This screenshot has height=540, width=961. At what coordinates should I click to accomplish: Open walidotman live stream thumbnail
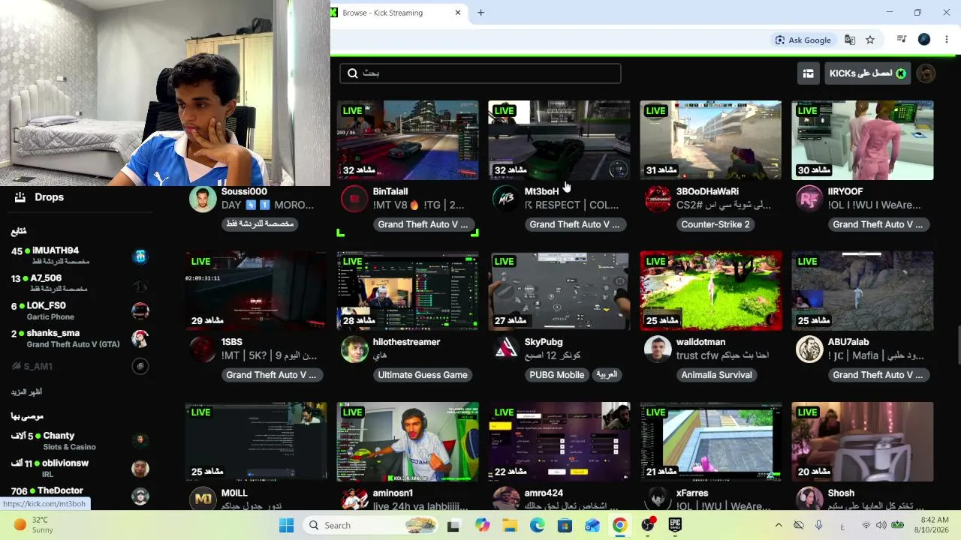click(711, 291)
